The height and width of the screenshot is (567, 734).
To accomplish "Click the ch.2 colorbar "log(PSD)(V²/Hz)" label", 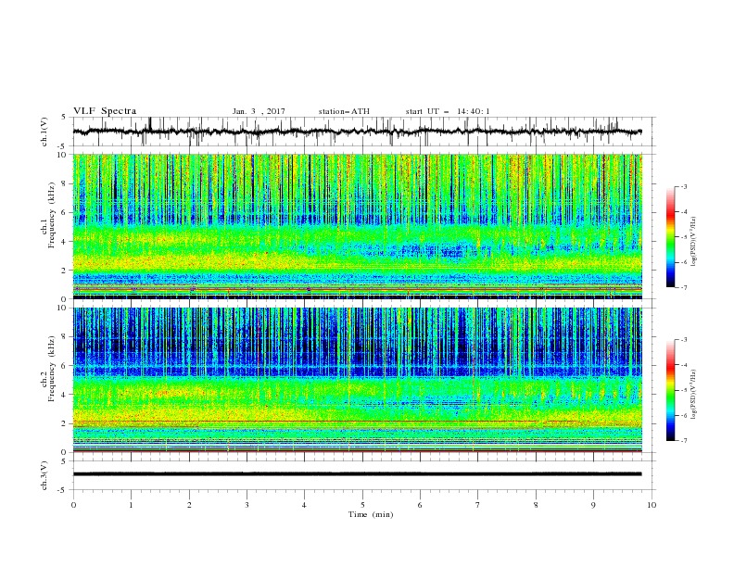I will point(693,395).
